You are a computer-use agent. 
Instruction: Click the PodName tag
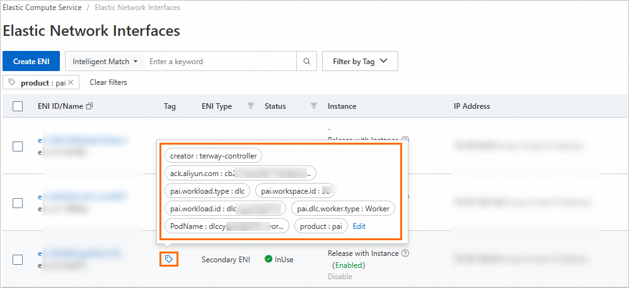pos(227,226)
